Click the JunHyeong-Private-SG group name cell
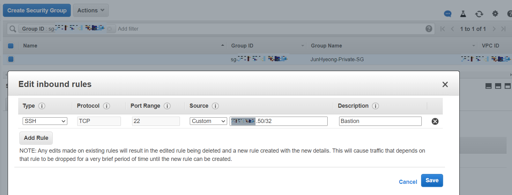 click(x=337, y=59)
